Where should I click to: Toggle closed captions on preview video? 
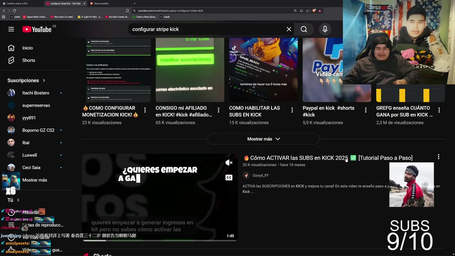point(229,177)
